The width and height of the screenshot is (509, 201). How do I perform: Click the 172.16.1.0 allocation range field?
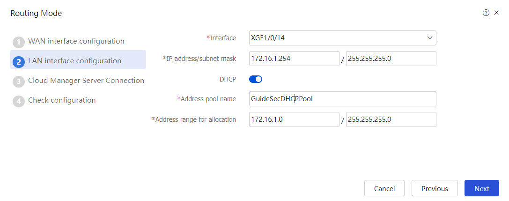click(294, 119)
